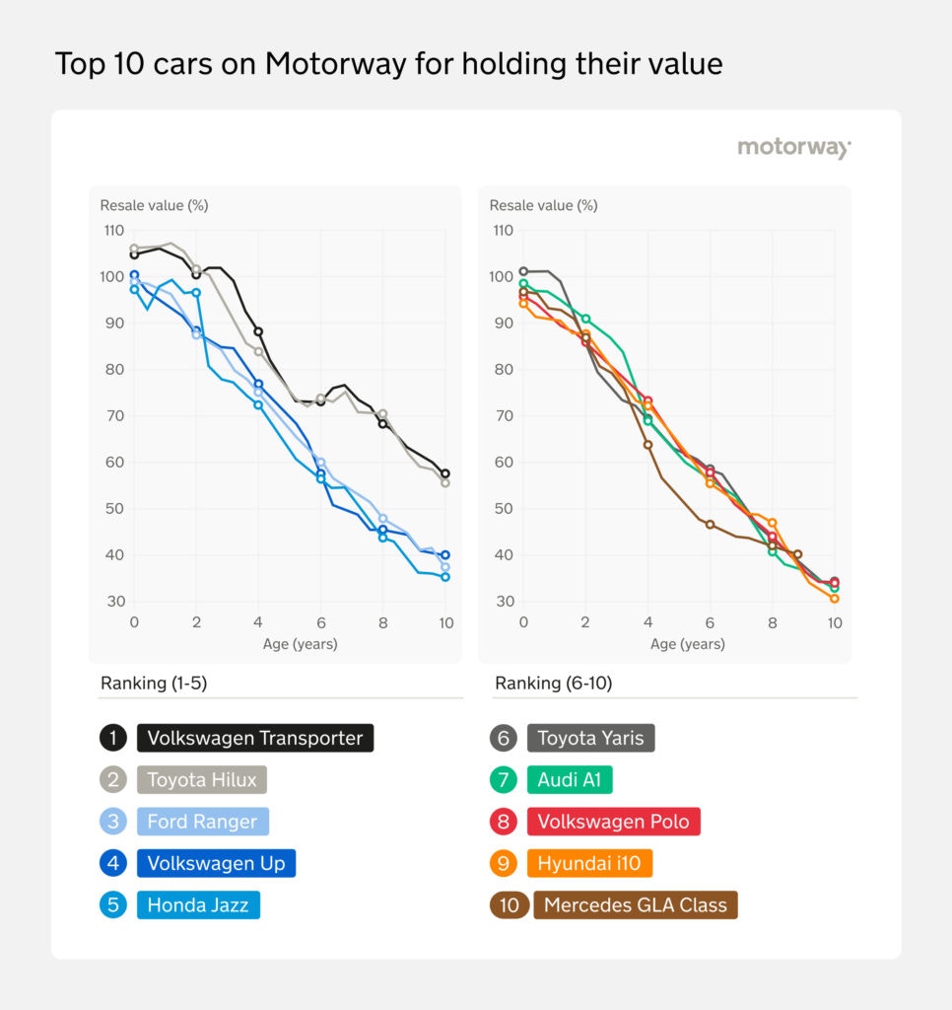Select the Volkswagen Transporter legend label
The height and width of the screenshot is (1010, 952).
click(255, 738)
